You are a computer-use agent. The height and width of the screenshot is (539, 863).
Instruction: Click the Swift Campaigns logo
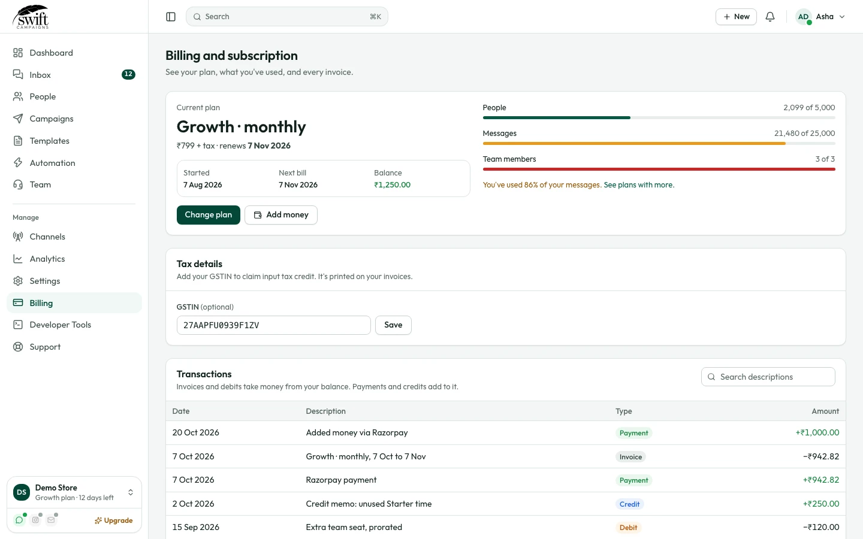click(x=31, y=17)
